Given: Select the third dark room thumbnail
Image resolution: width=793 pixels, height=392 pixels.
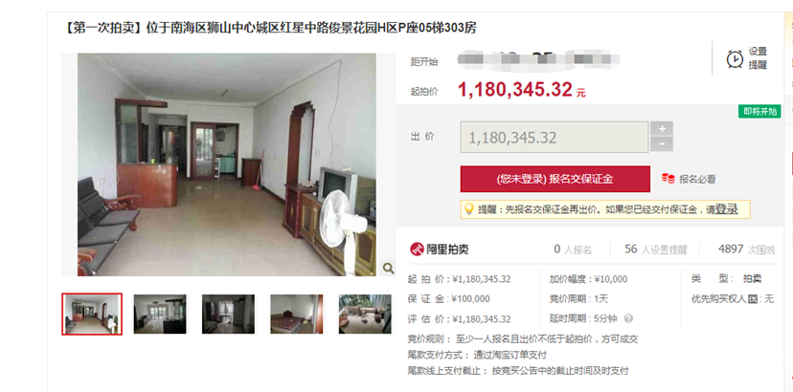Looking at the screenshot, I should (228, 314).
